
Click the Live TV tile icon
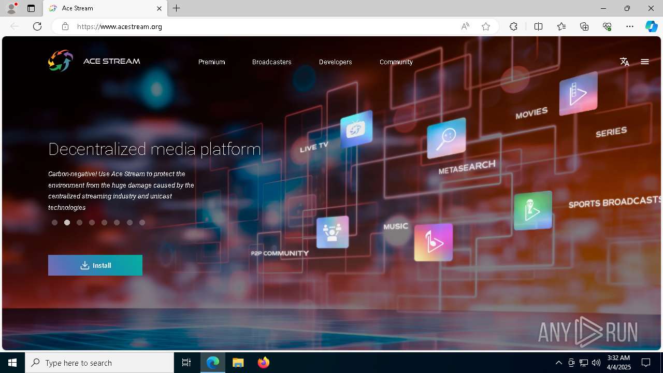pos(356,128)
